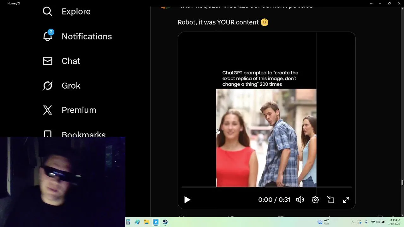The image size is (404, 227).
Task: Open Calculator from the taskbar
Action: tap(128, 222)
